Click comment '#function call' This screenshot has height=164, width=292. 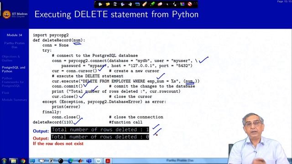pyautogui.click(x=126, y=122)
